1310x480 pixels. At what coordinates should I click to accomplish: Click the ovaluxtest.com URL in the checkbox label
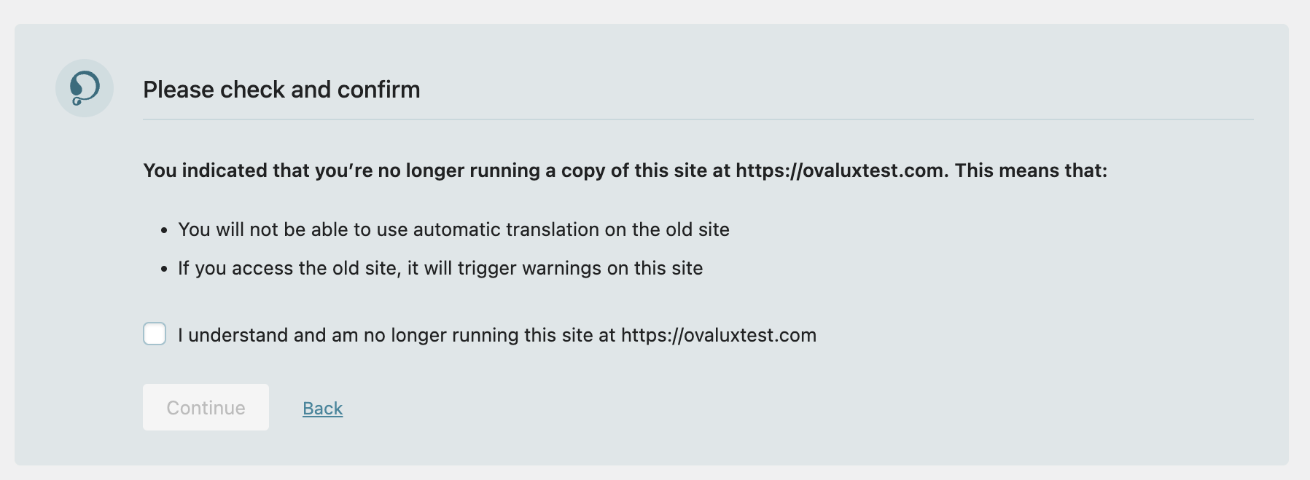[x=719, y=335]
